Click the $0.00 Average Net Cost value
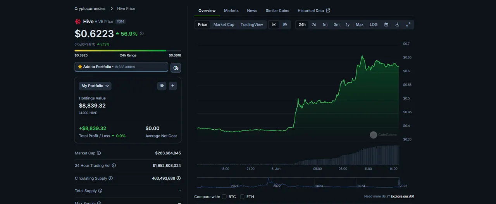496x204 pixels. coord(152,129)
